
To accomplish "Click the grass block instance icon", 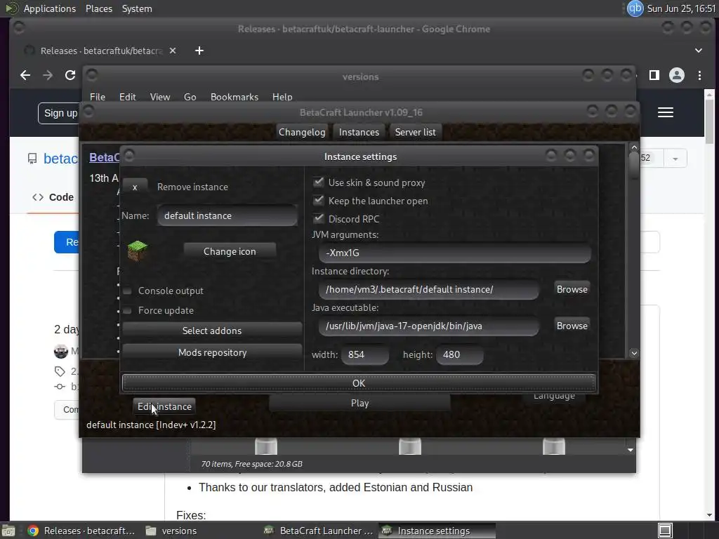I will pos(137,251).
